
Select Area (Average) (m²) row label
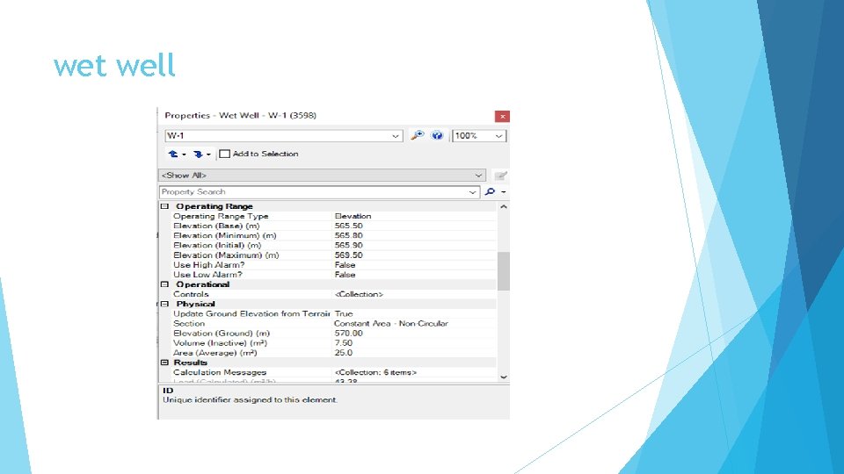point(215,353)
